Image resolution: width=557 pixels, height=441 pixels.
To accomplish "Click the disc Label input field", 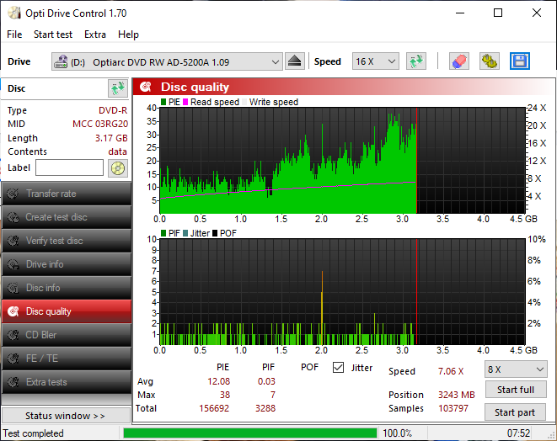I will [x=70, y=167].
